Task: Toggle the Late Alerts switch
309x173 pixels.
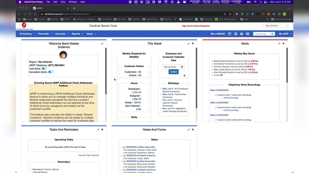Action: click(x=44, y=69)
